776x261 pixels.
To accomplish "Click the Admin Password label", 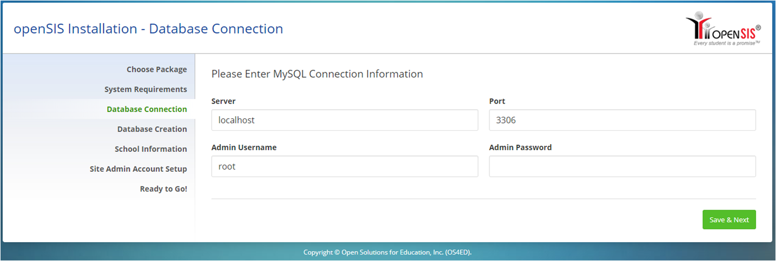I will point(520,148).
